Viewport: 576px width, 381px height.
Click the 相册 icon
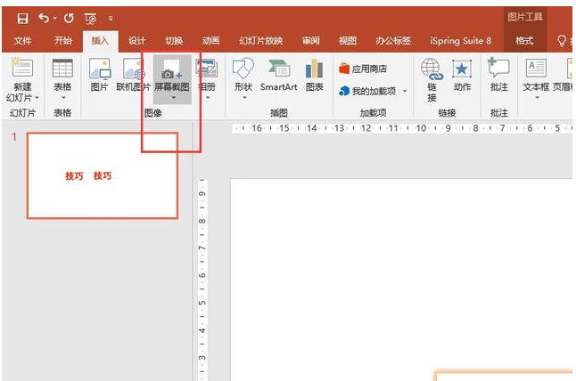pyautogui.click(x=207, y=69)
